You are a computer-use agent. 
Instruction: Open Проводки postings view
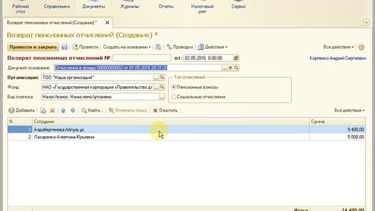(180, 47)
